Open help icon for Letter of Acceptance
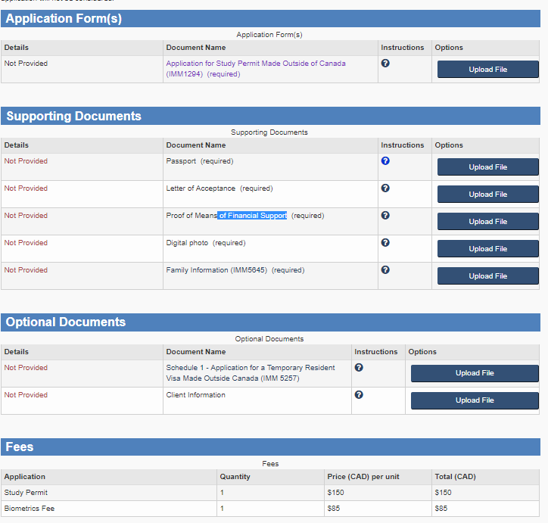 (385, 188)
